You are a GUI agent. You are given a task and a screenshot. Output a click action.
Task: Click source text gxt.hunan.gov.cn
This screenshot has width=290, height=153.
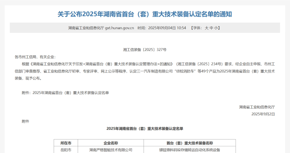(x=119, y=28)
